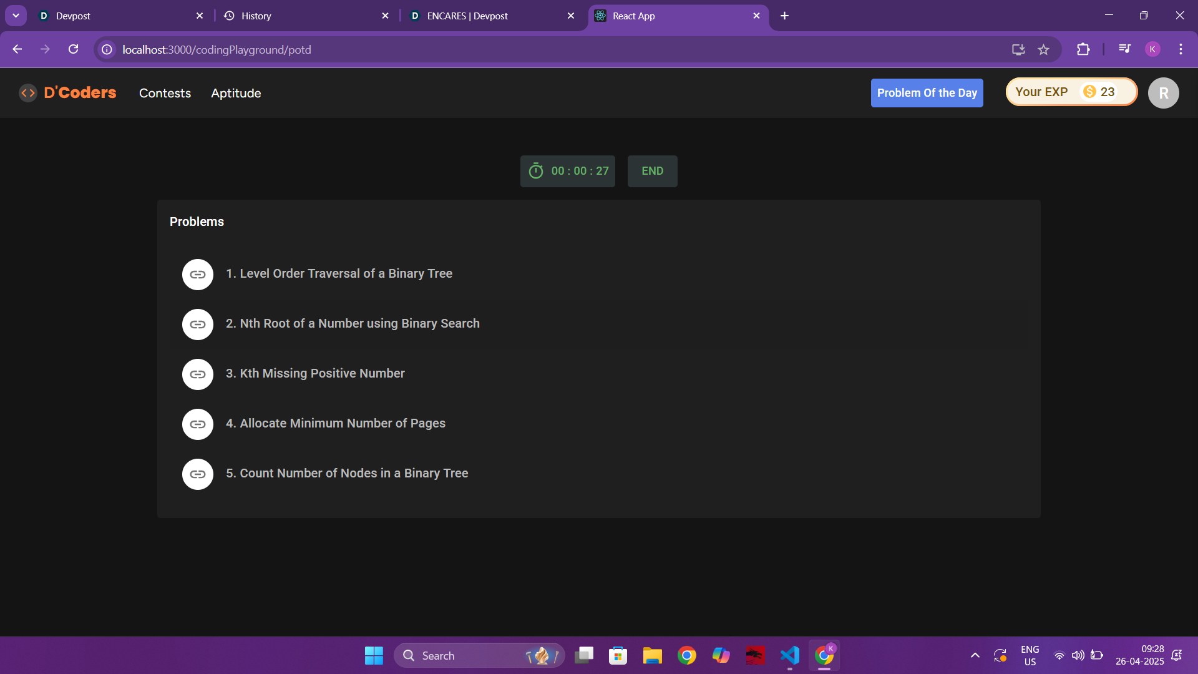Click link icon beside Count Number of Nodes
The height and width of the screenshot is (674, 1198).
coord(198,474)
